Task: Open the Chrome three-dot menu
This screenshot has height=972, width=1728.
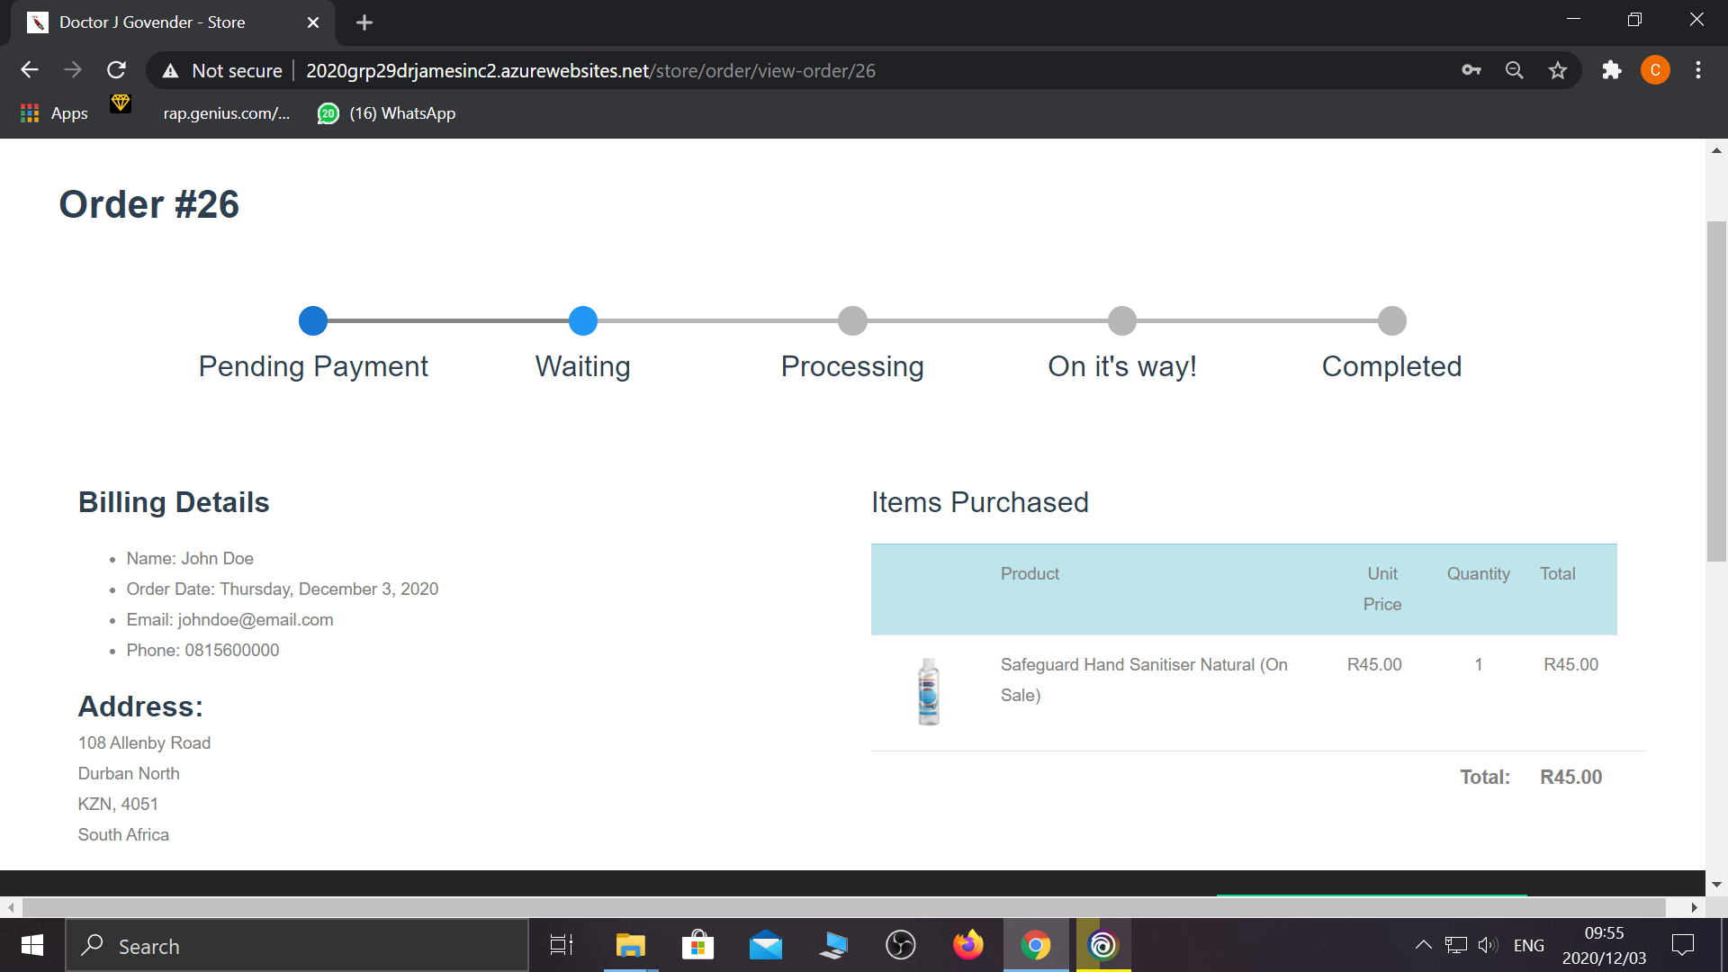Action: (x=1698, y=70)
